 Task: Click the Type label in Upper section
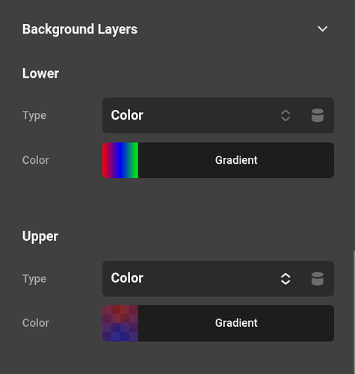tap(34, 279)
